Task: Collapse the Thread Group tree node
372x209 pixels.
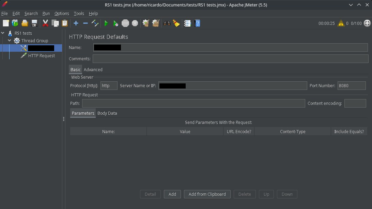Action: (x=10, y=41)
